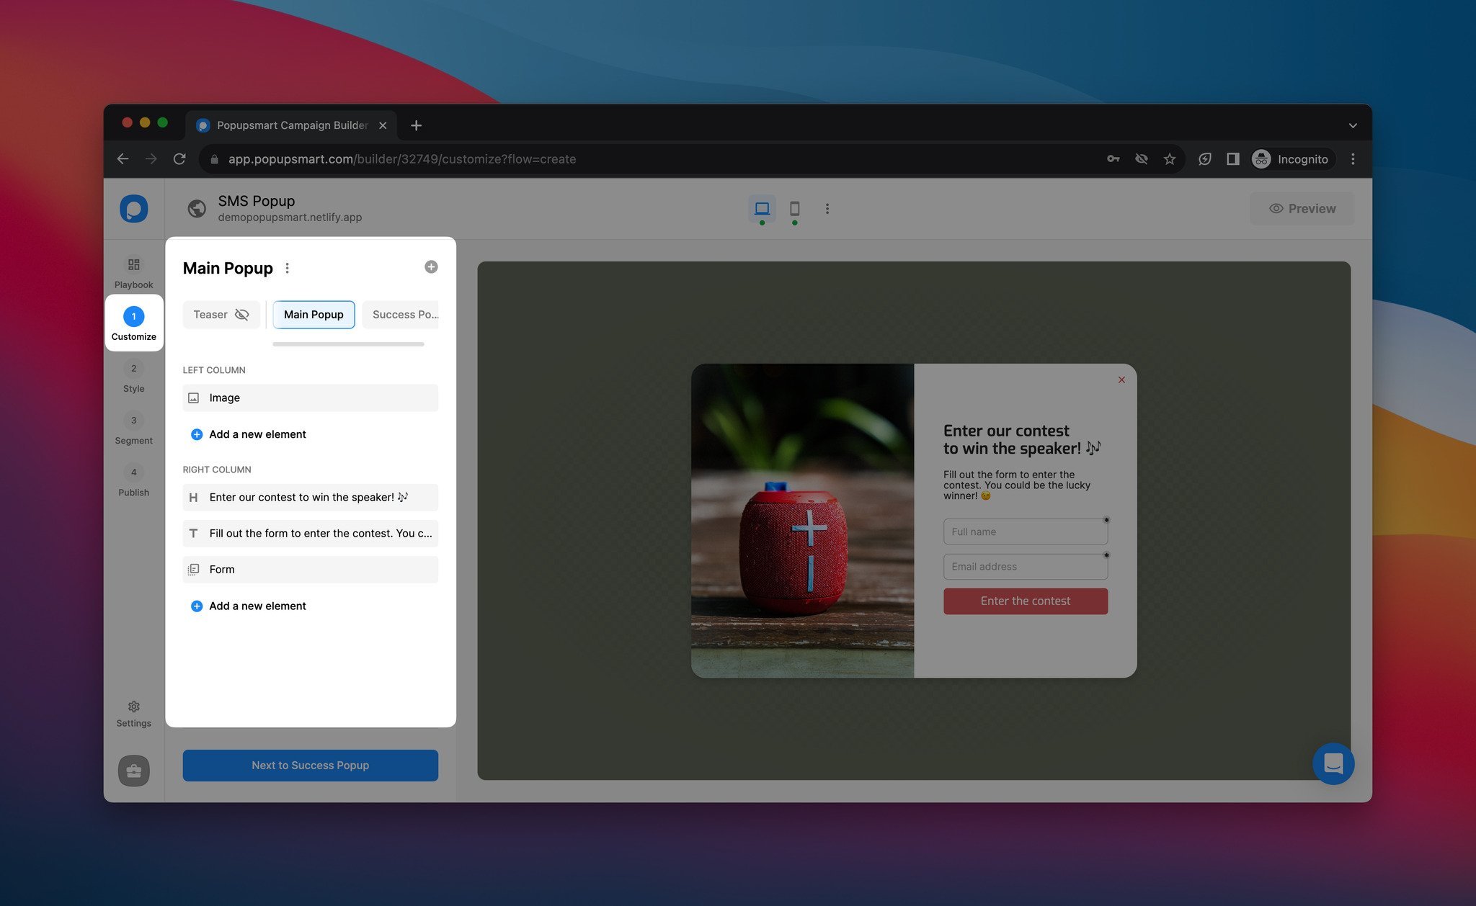
Task: Click the Style step icon
Action: pyautogui.click(x=134, y=368)
